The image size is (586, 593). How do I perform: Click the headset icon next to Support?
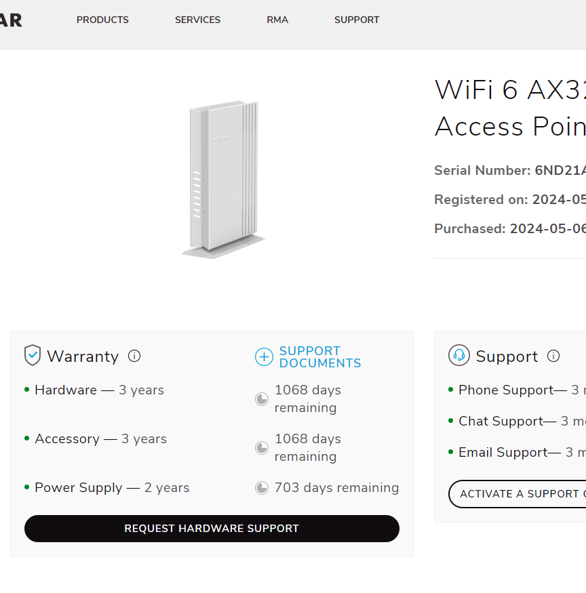(458, 355)
